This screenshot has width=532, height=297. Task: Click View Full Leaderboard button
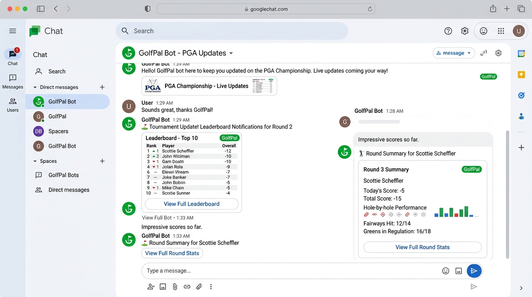(x=192, y=204)
